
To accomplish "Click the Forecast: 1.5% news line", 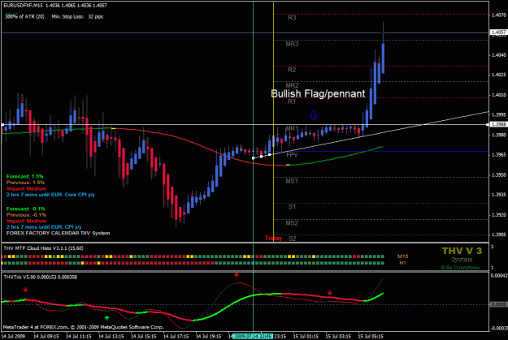I will 25,177.
